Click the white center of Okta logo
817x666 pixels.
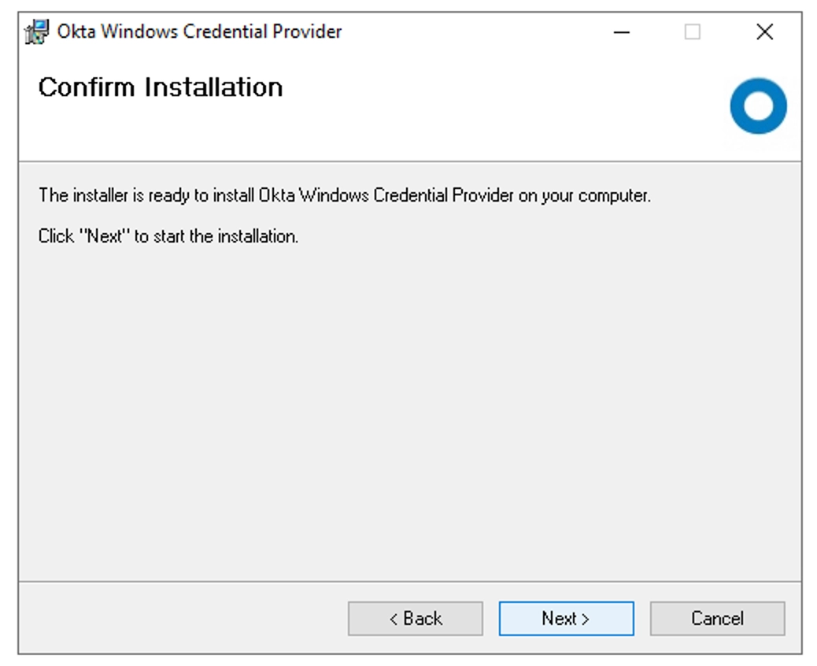(x=758, y=105)
